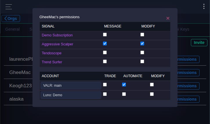Open the three-dot options menu
The height and width of the screenshot is (124, 210).
pos(204,6)
